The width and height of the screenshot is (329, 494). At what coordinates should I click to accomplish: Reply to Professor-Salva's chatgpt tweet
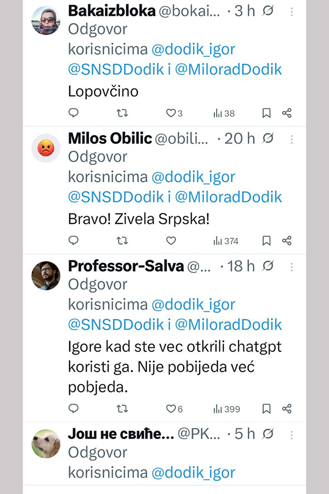click(73, 408)
